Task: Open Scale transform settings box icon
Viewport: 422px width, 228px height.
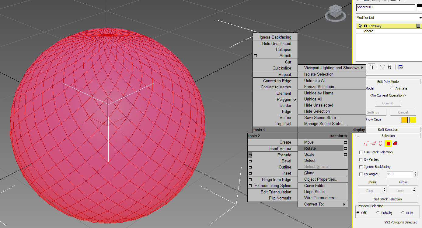Action: [x=345, y=154]
